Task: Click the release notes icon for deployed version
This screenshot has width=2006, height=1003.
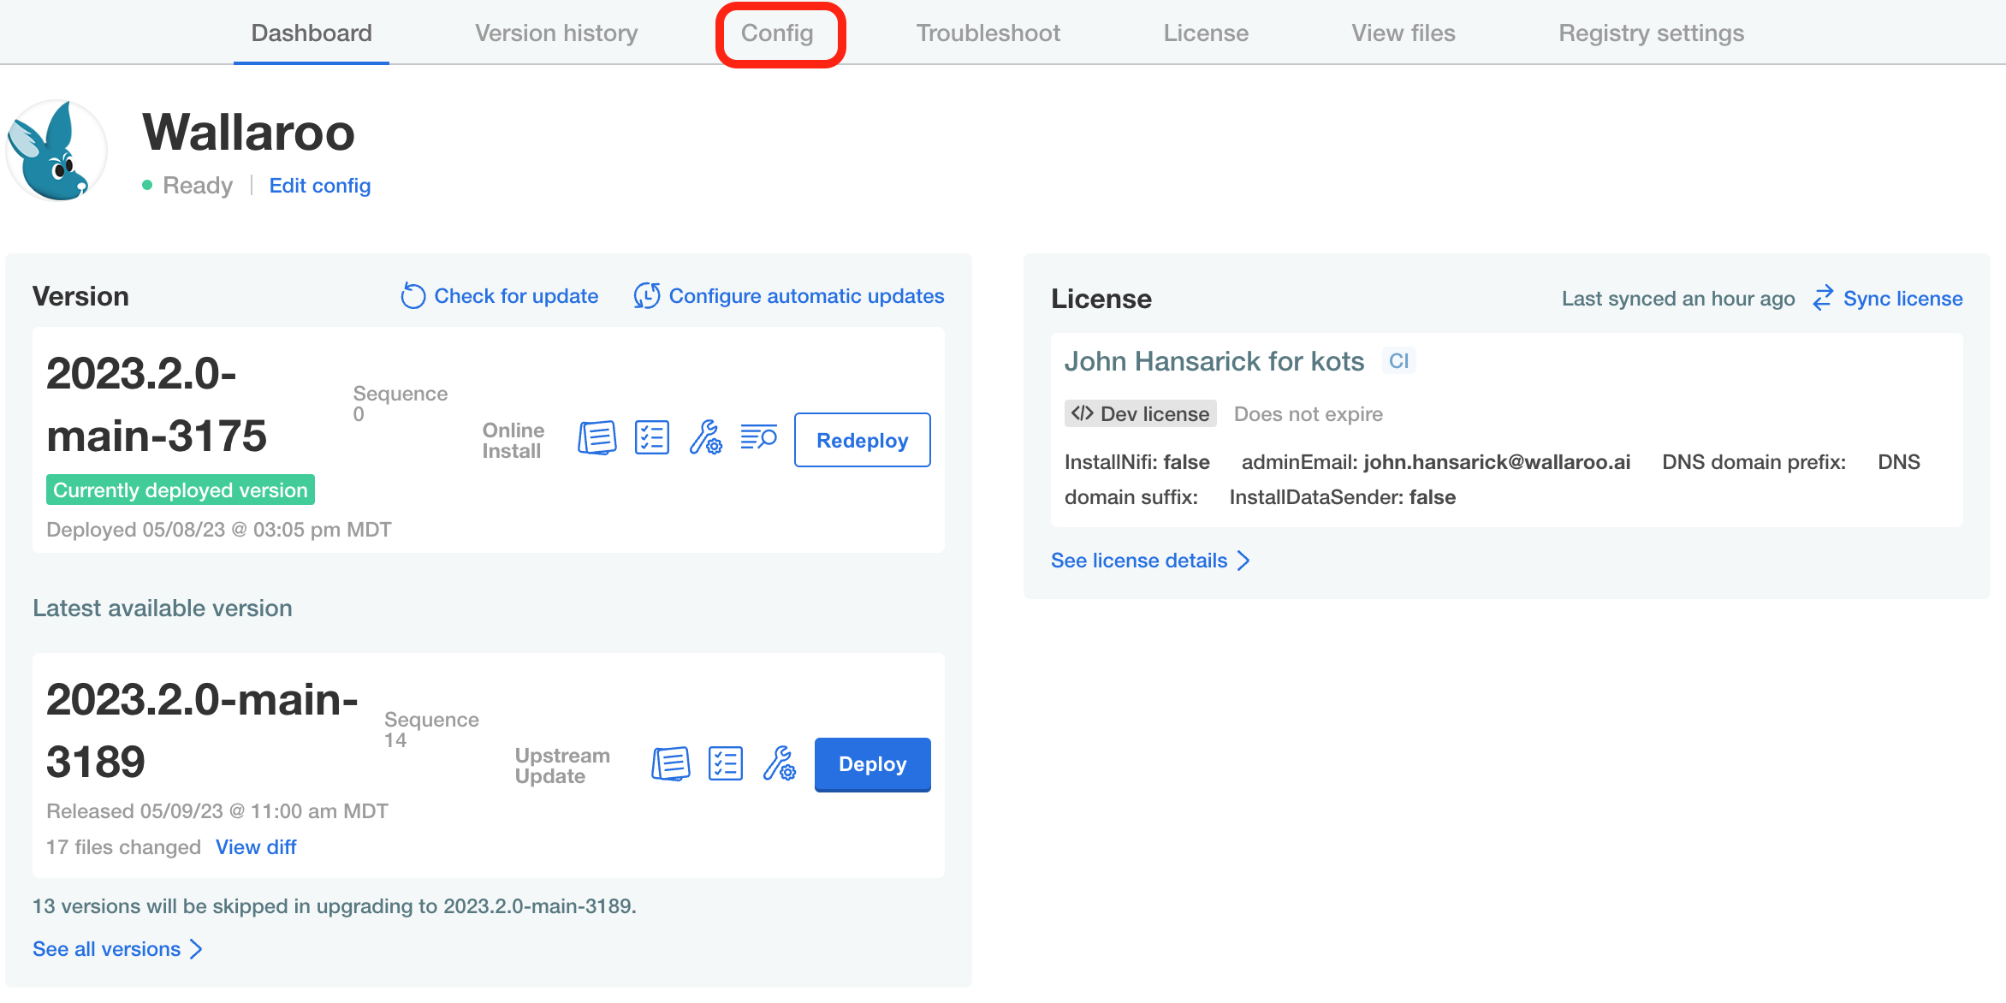Action: pos(595,439)
